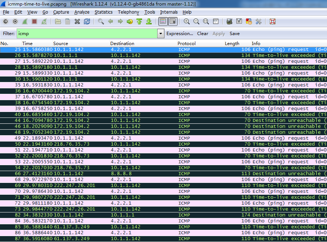Clear the display filter
Image resolution: width=327 pixels, height=242 pixels.
click(203, 34)
